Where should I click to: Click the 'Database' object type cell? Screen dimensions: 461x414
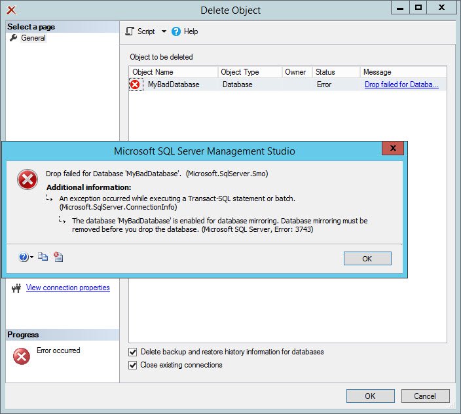[x=237, y=85]
